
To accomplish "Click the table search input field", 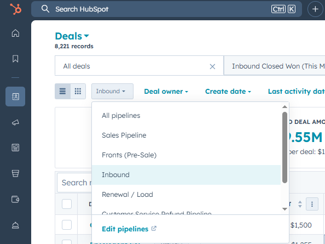I will [x=74, y=183].
